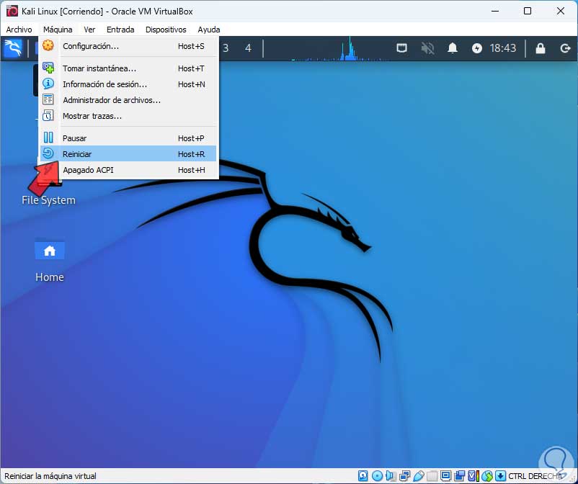Select Configuración… from Máquina menu
This screenshot has width=578, height=484.
[128, 46]
